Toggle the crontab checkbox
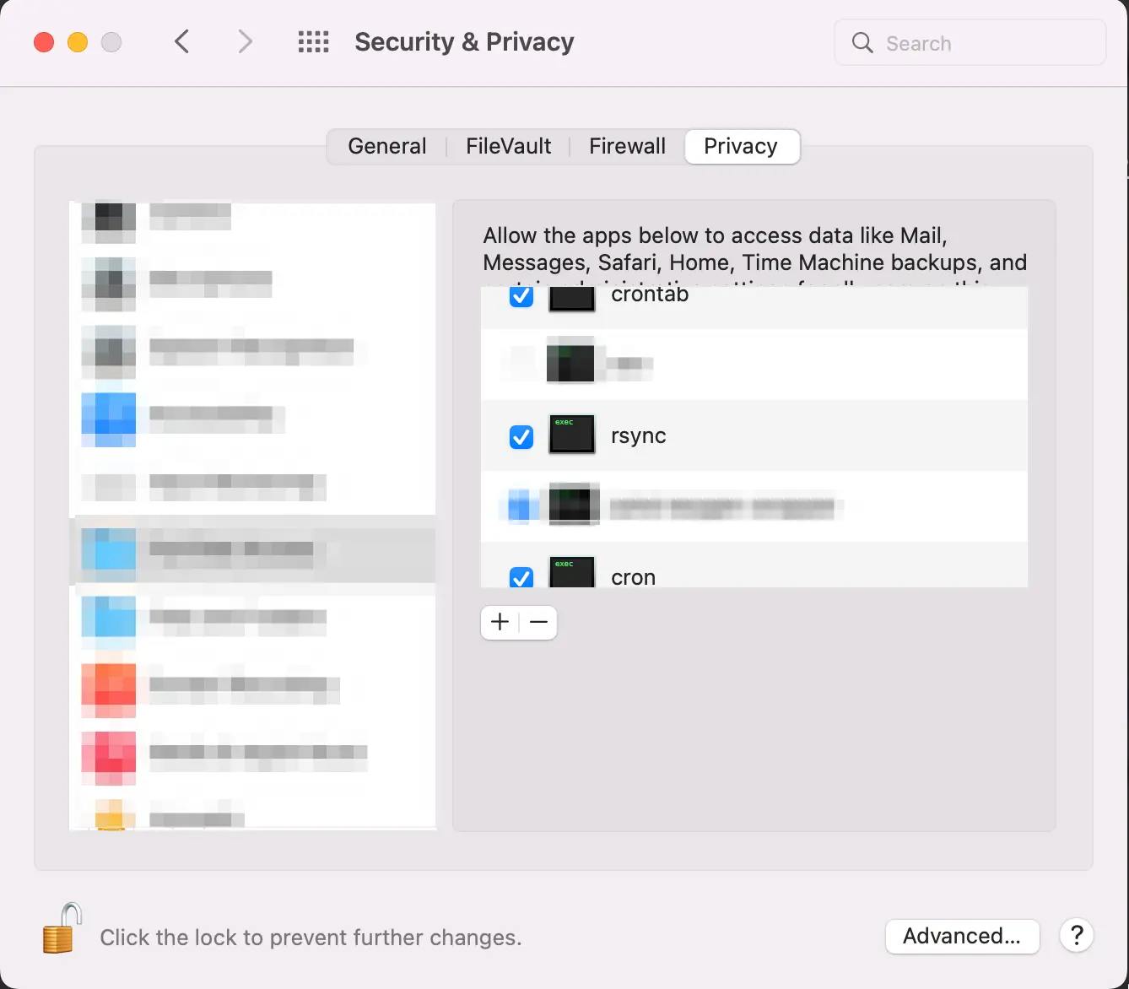1129x989 pixels. pyautogui.click(x=521, y=296)
